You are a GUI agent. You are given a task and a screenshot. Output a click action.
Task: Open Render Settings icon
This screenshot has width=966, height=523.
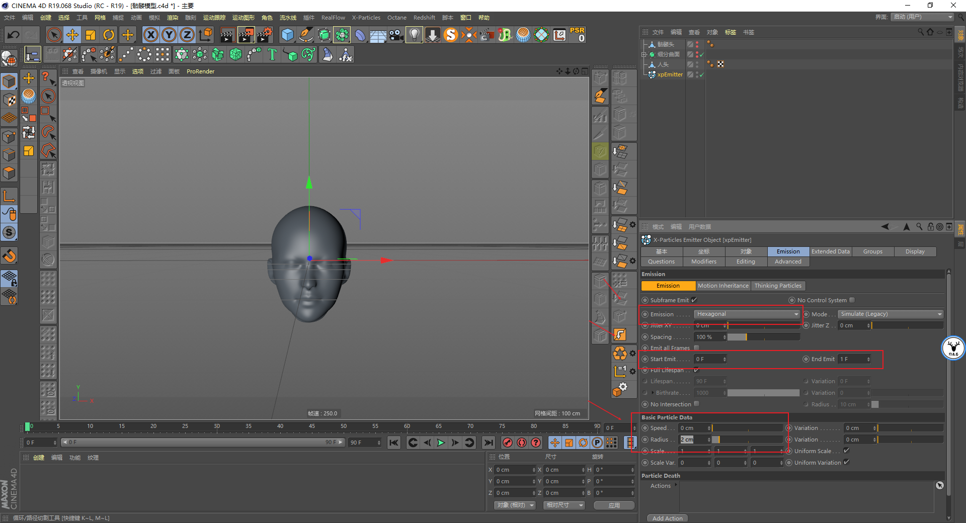coord(265,35)
